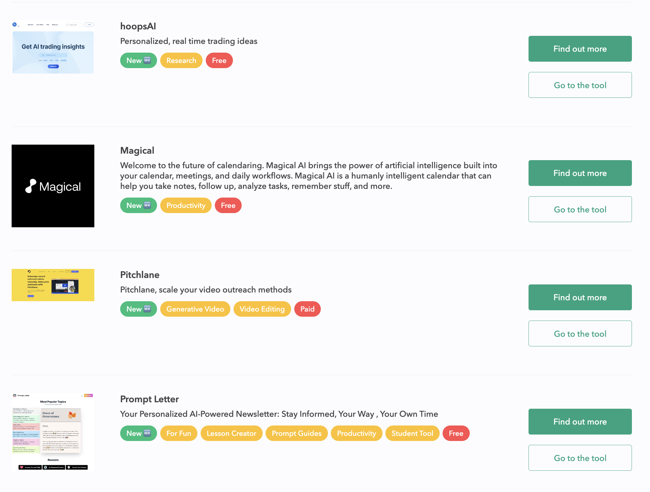Click the New badge under hoopsAI
650x492 pixels.
pyautogui.click(x=138, y=60)
